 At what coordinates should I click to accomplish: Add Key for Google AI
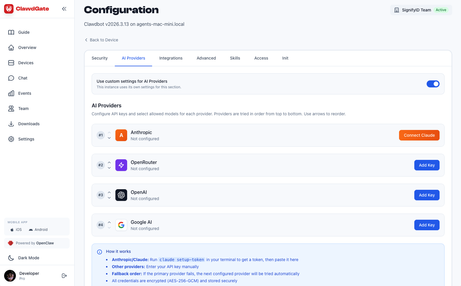click(427, 225)
